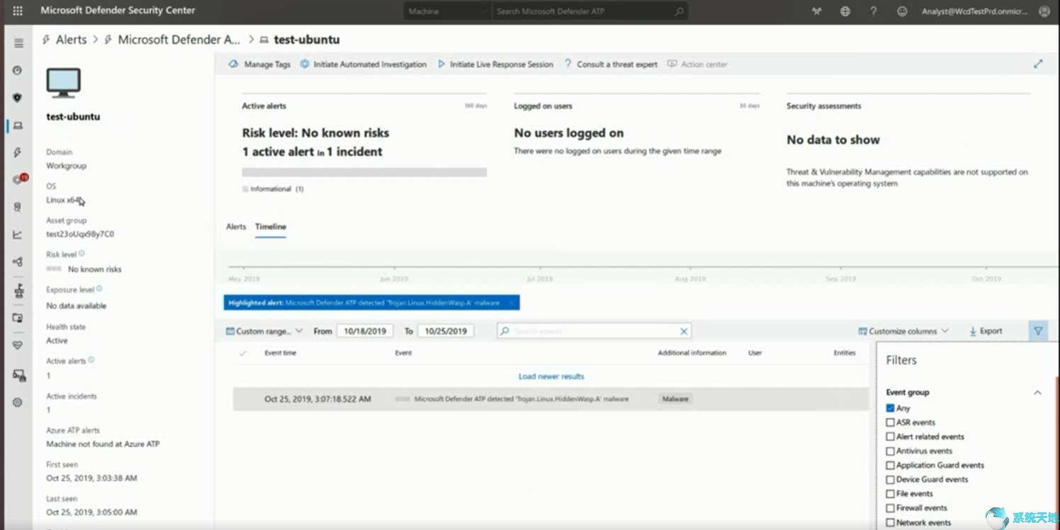
Task: Collapse the Event group filter section
Action: (1037, 392)
